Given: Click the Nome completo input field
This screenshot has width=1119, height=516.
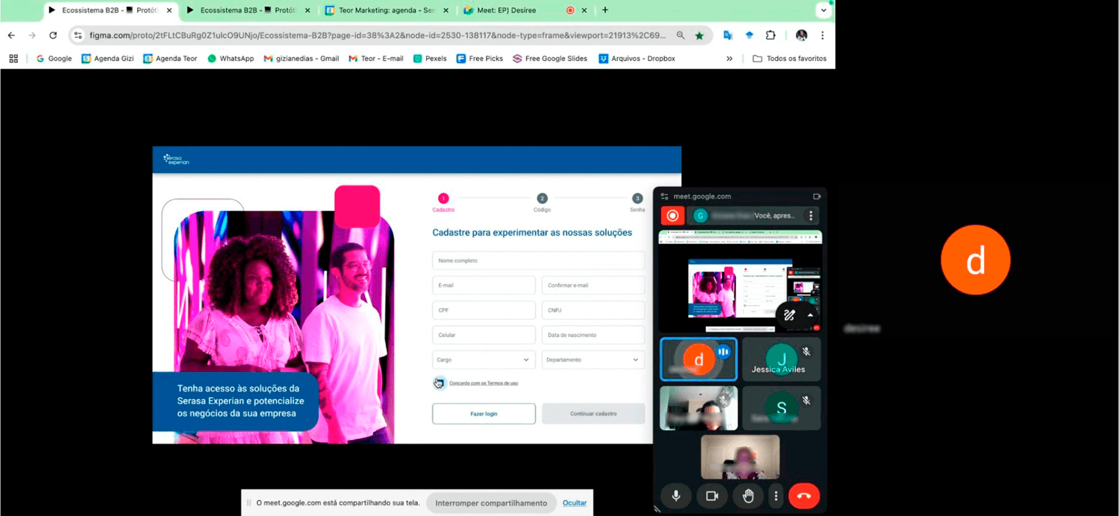Looking at the screenshot, I should point(538,261).
